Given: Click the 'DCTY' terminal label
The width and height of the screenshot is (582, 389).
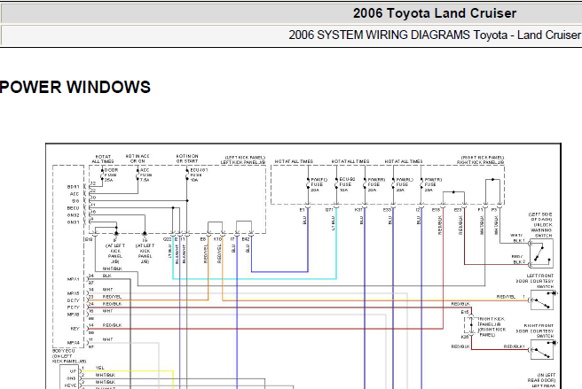Looking at the screenshot, I should tap(73, 300).
